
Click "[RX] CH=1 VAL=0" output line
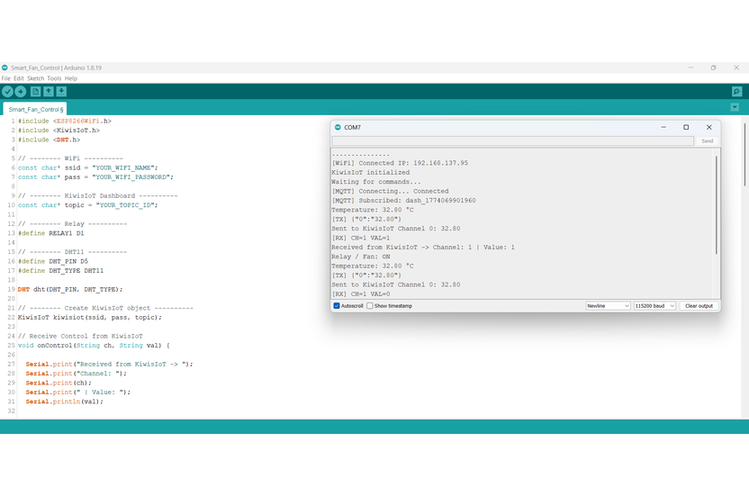click(x=361, y=293)
